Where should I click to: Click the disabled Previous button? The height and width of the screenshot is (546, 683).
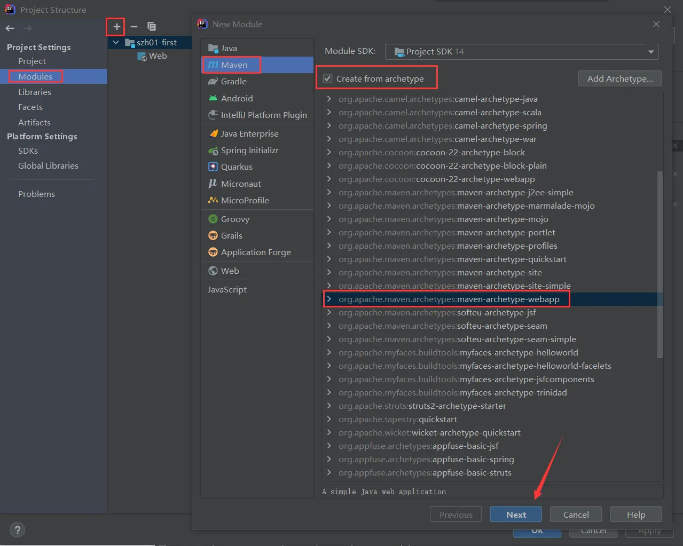456,515
